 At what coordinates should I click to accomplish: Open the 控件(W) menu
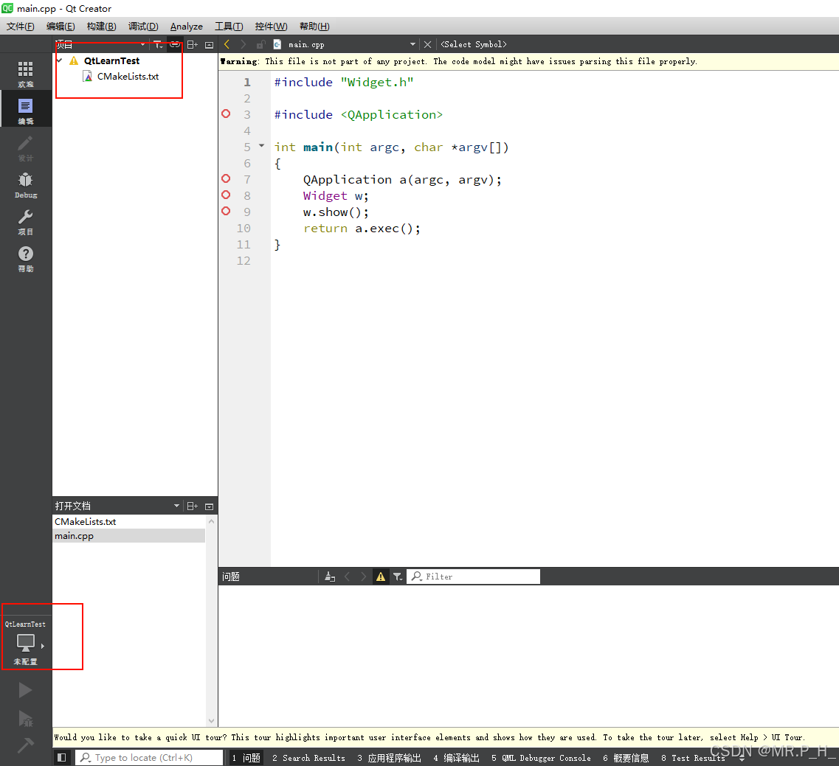[x=271, y=27]
